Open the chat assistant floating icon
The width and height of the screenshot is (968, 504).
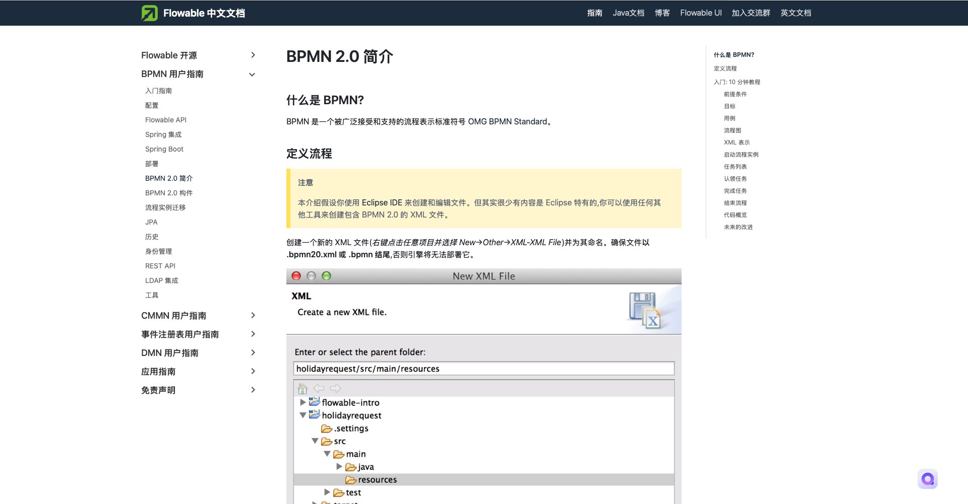coord(928,479)
